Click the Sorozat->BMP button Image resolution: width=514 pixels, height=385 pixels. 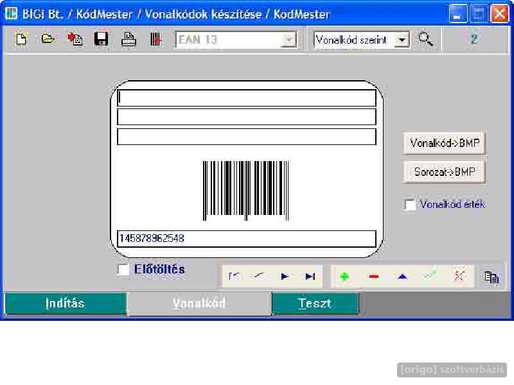[x=444, y=172]
